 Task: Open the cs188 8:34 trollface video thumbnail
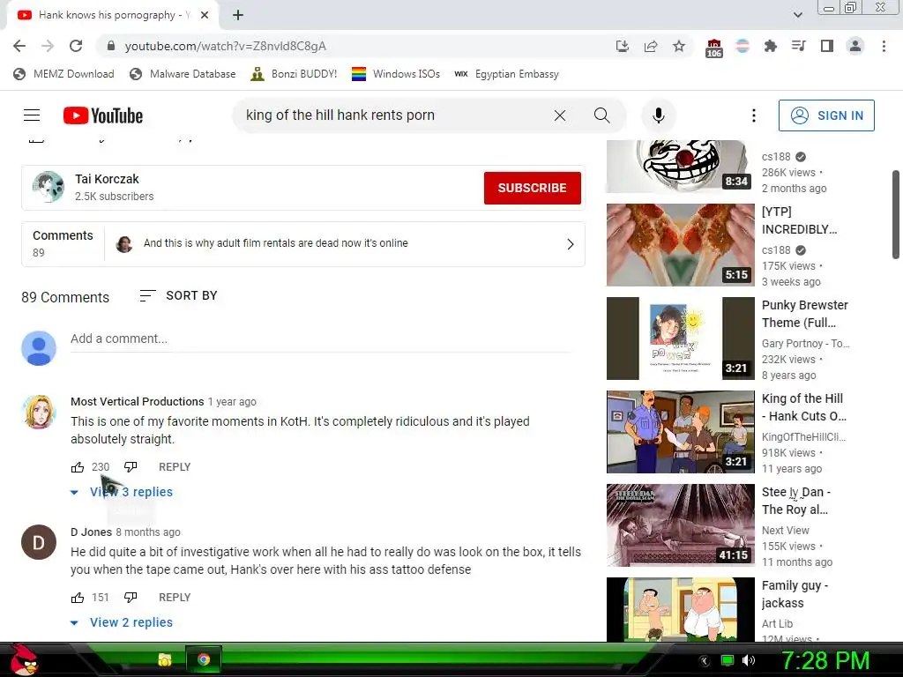click(680, 167)
